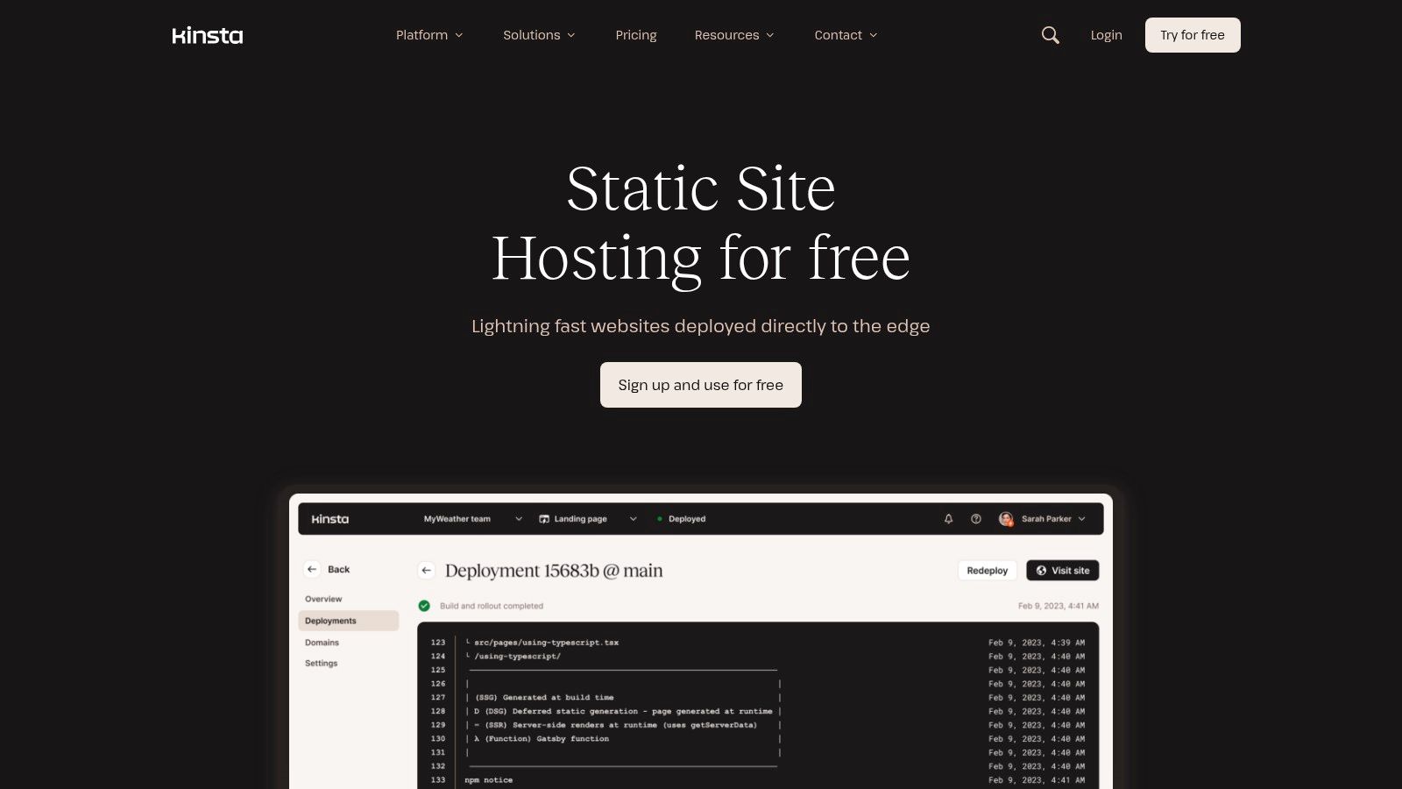Viewport: 1402px width, 789px height.
Task: Open the Sarah Parker account dropdown
Action: tap(1083, 518)
